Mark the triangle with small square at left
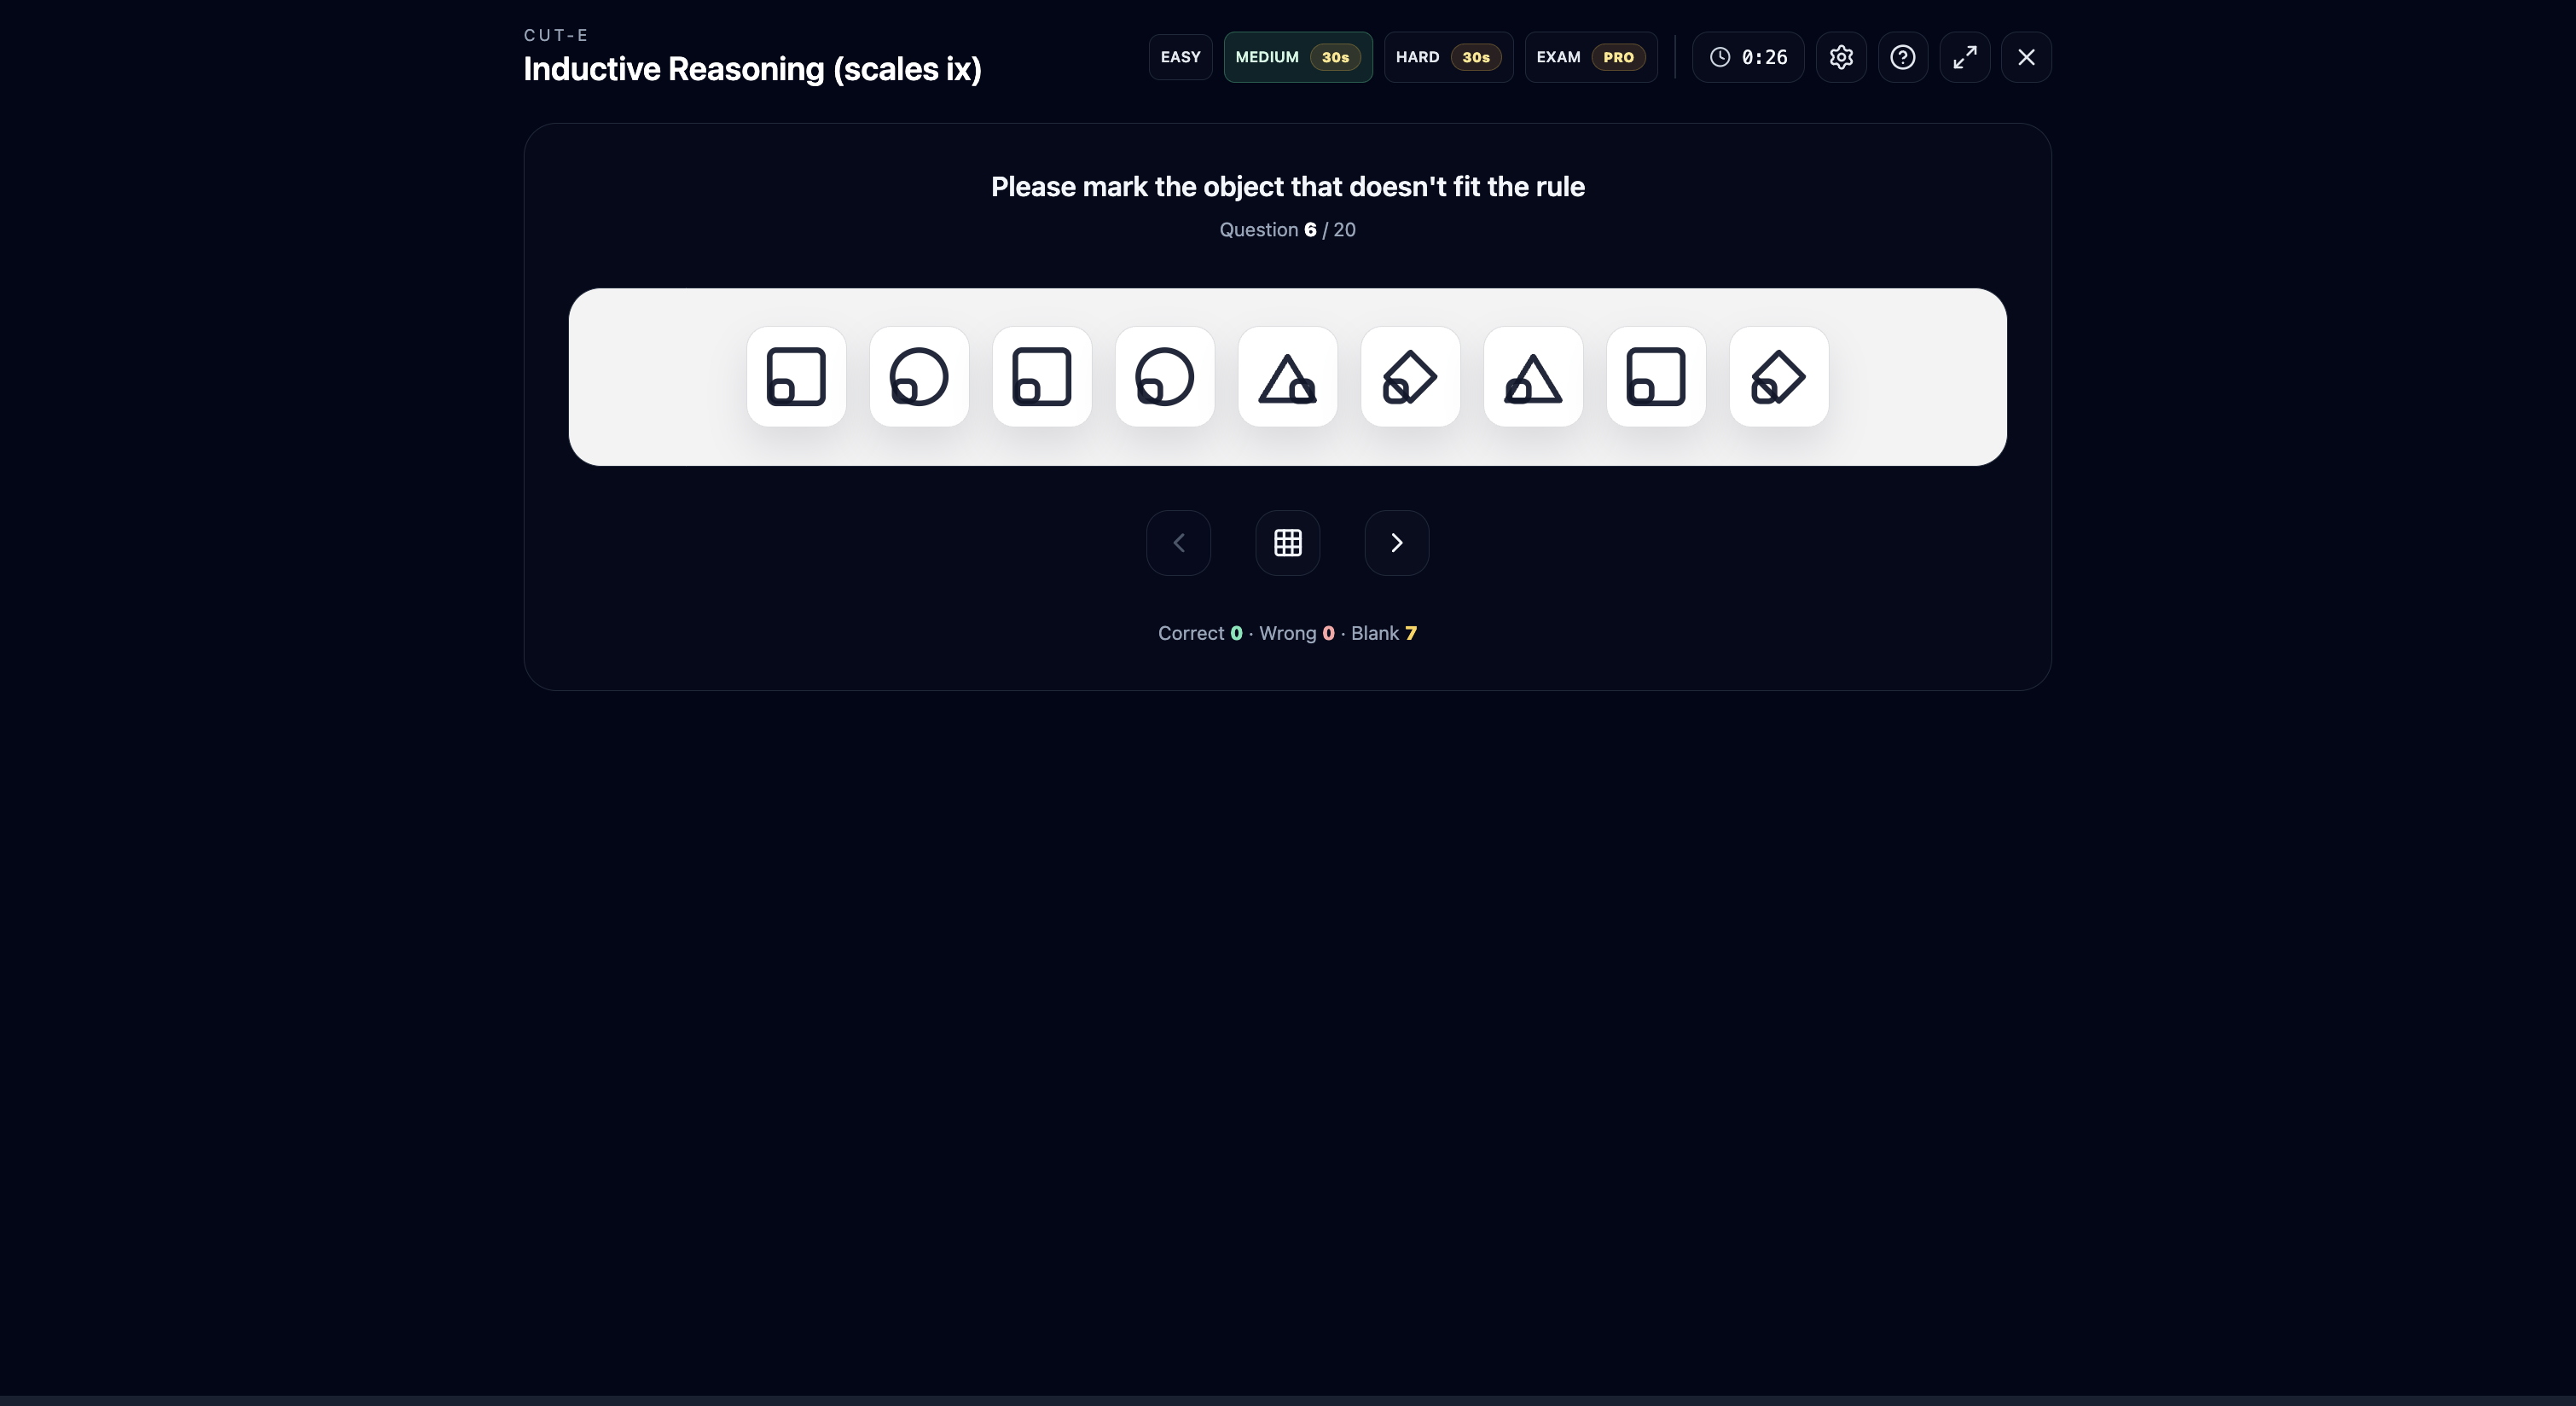The image size is (2576, 1406). [1533, 377]
